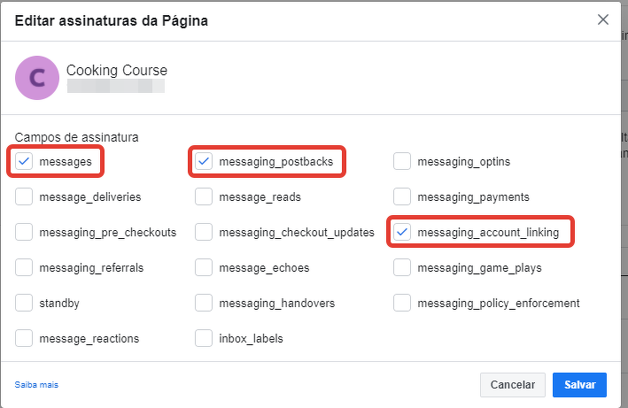Enable the message_echoes checkbox
The image size is (628, 408).
pyautogui.click(x=204, y=267)
